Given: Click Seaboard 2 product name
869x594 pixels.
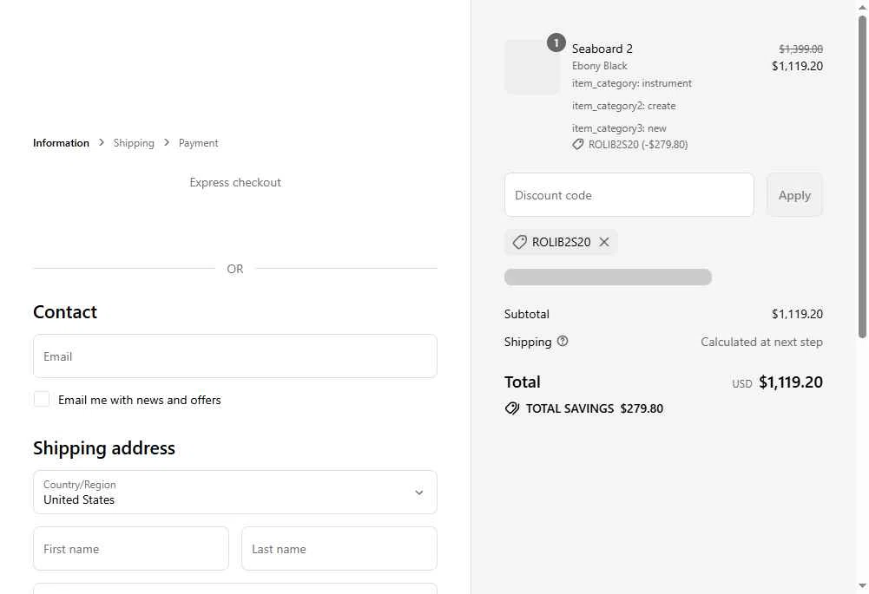Looking at the screenshot, I should coord(602,49).
